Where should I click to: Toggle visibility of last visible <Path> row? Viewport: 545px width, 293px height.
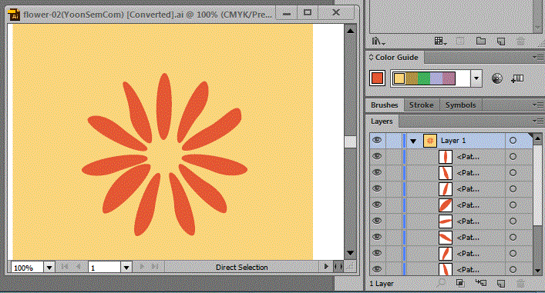pyautogui.click(x=377, y=269)
